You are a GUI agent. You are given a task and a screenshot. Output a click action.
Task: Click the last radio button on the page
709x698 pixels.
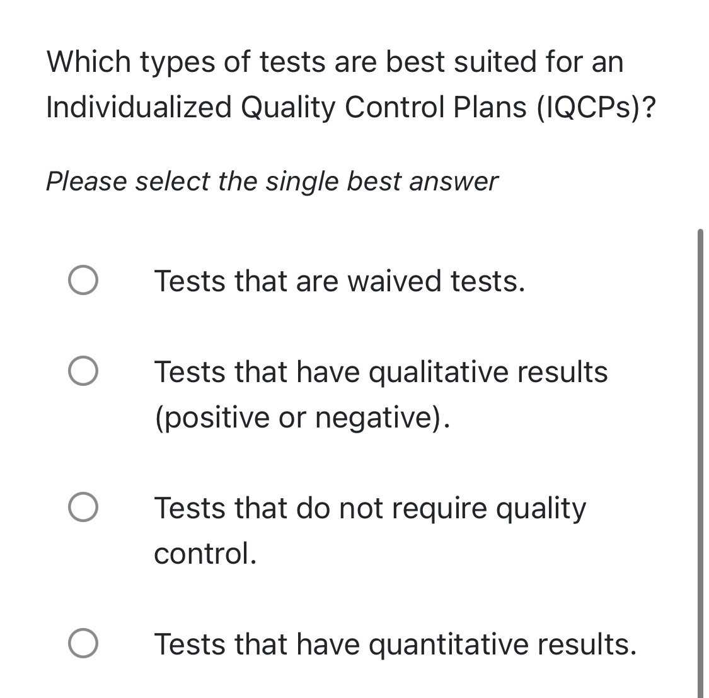pyautogui.click(x=84, y=643)
